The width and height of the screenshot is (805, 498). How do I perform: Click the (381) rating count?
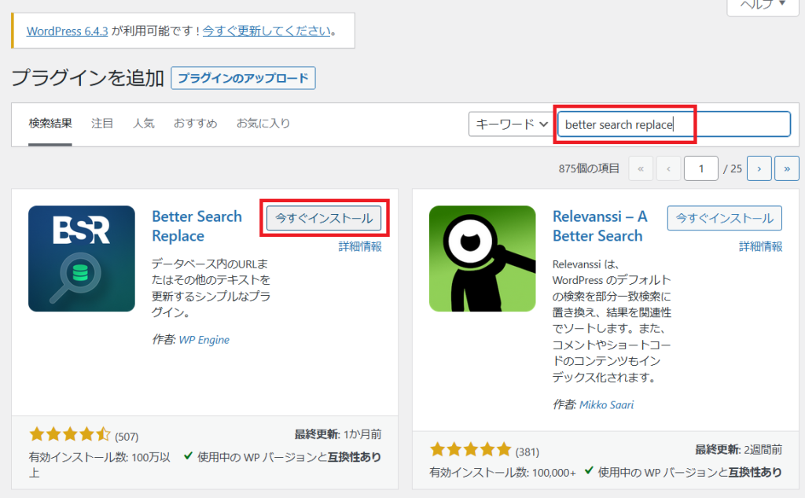pyautogui.click(x=527, y=452)
